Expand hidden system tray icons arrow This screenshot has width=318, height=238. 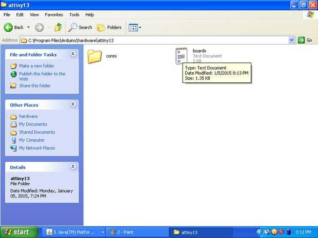click(259, 232)
